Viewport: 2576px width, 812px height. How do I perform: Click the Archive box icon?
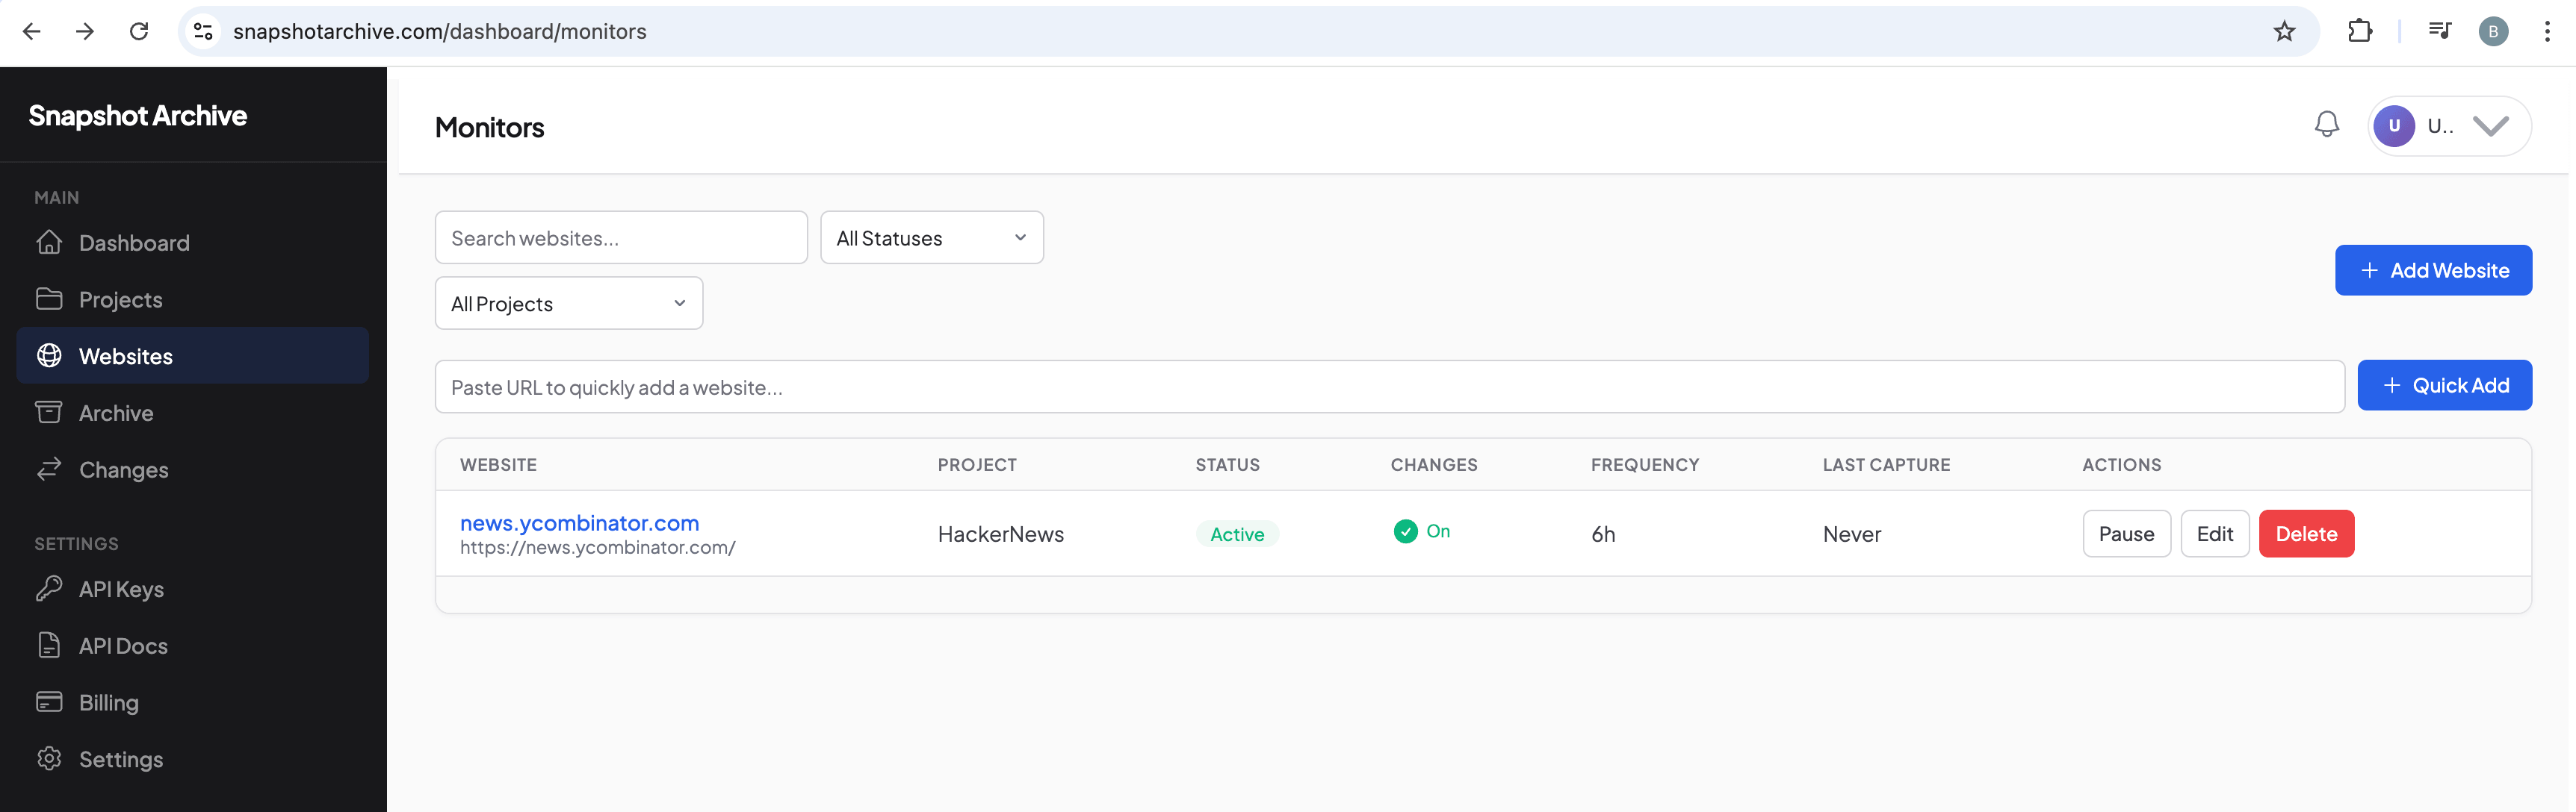click(x=49, y=413)
